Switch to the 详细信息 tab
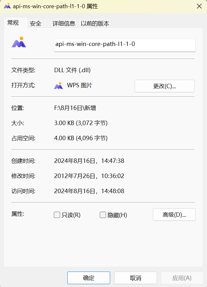207x287 pixels. click(64, 23)
